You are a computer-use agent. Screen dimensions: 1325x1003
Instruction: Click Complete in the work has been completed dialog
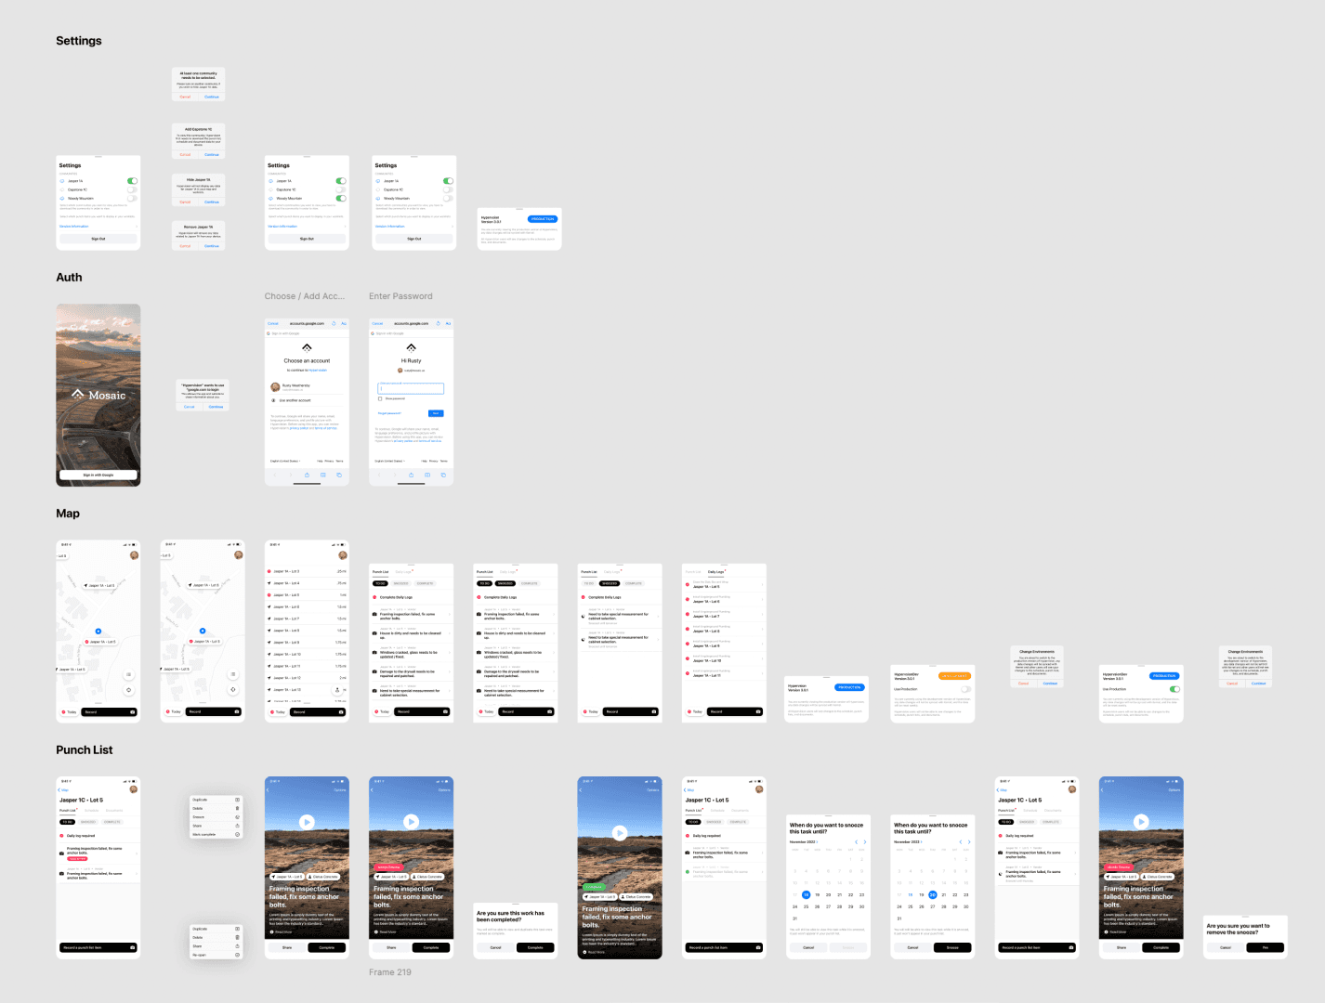[x=535, y=947]
